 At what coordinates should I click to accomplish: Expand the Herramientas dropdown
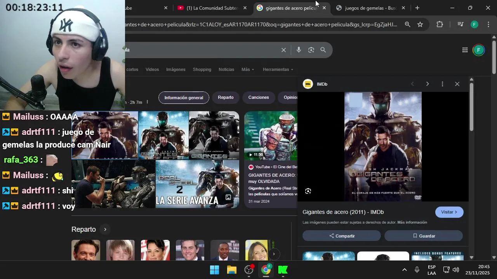[x=278, y=69]
